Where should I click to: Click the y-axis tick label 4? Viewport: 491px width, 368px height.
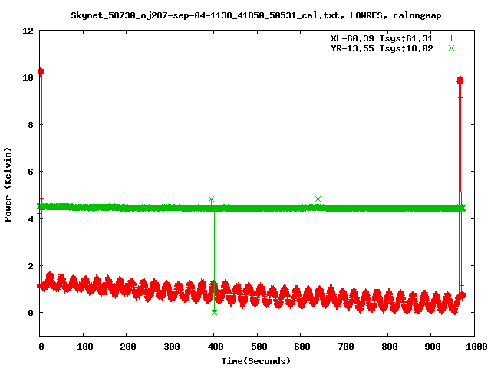click(x=31, y=219)
